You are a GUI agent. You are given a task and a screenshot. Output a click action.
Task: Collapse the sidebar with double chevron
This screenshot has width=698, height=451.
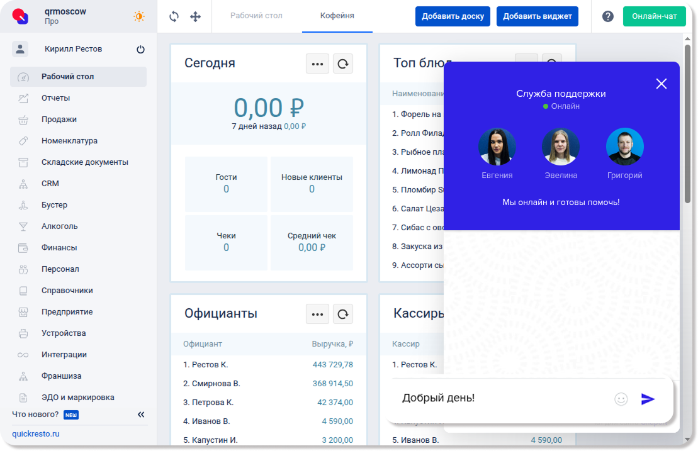pos(141,415)
